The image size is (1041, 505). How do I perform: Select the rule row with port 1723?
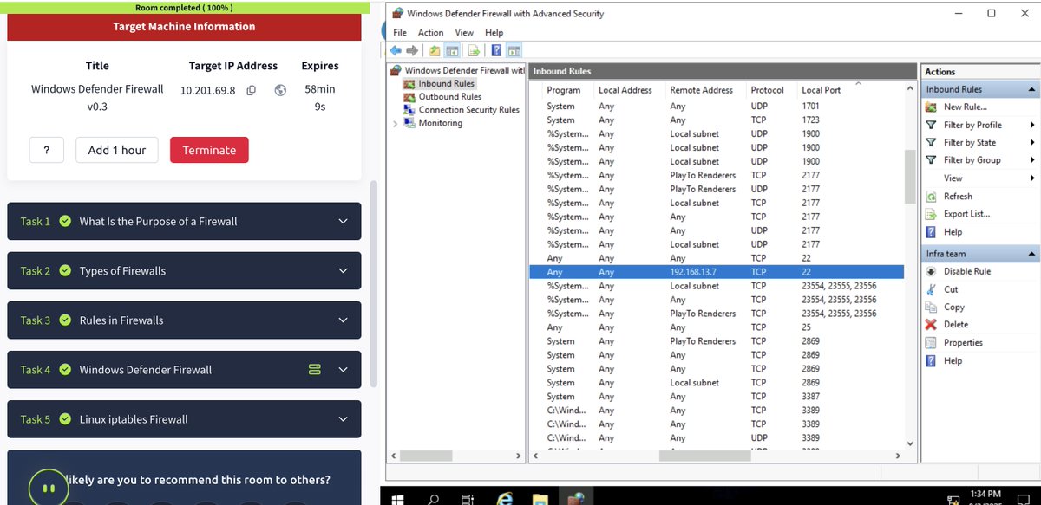pos(717,120)
